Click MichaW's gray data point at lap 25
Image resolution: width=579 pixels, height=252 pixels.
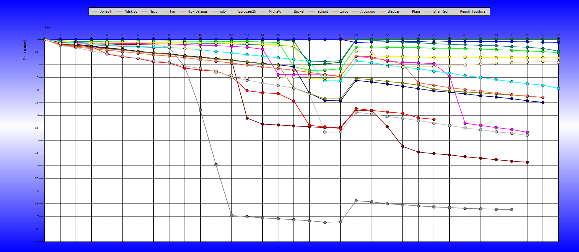coord(434,207)
